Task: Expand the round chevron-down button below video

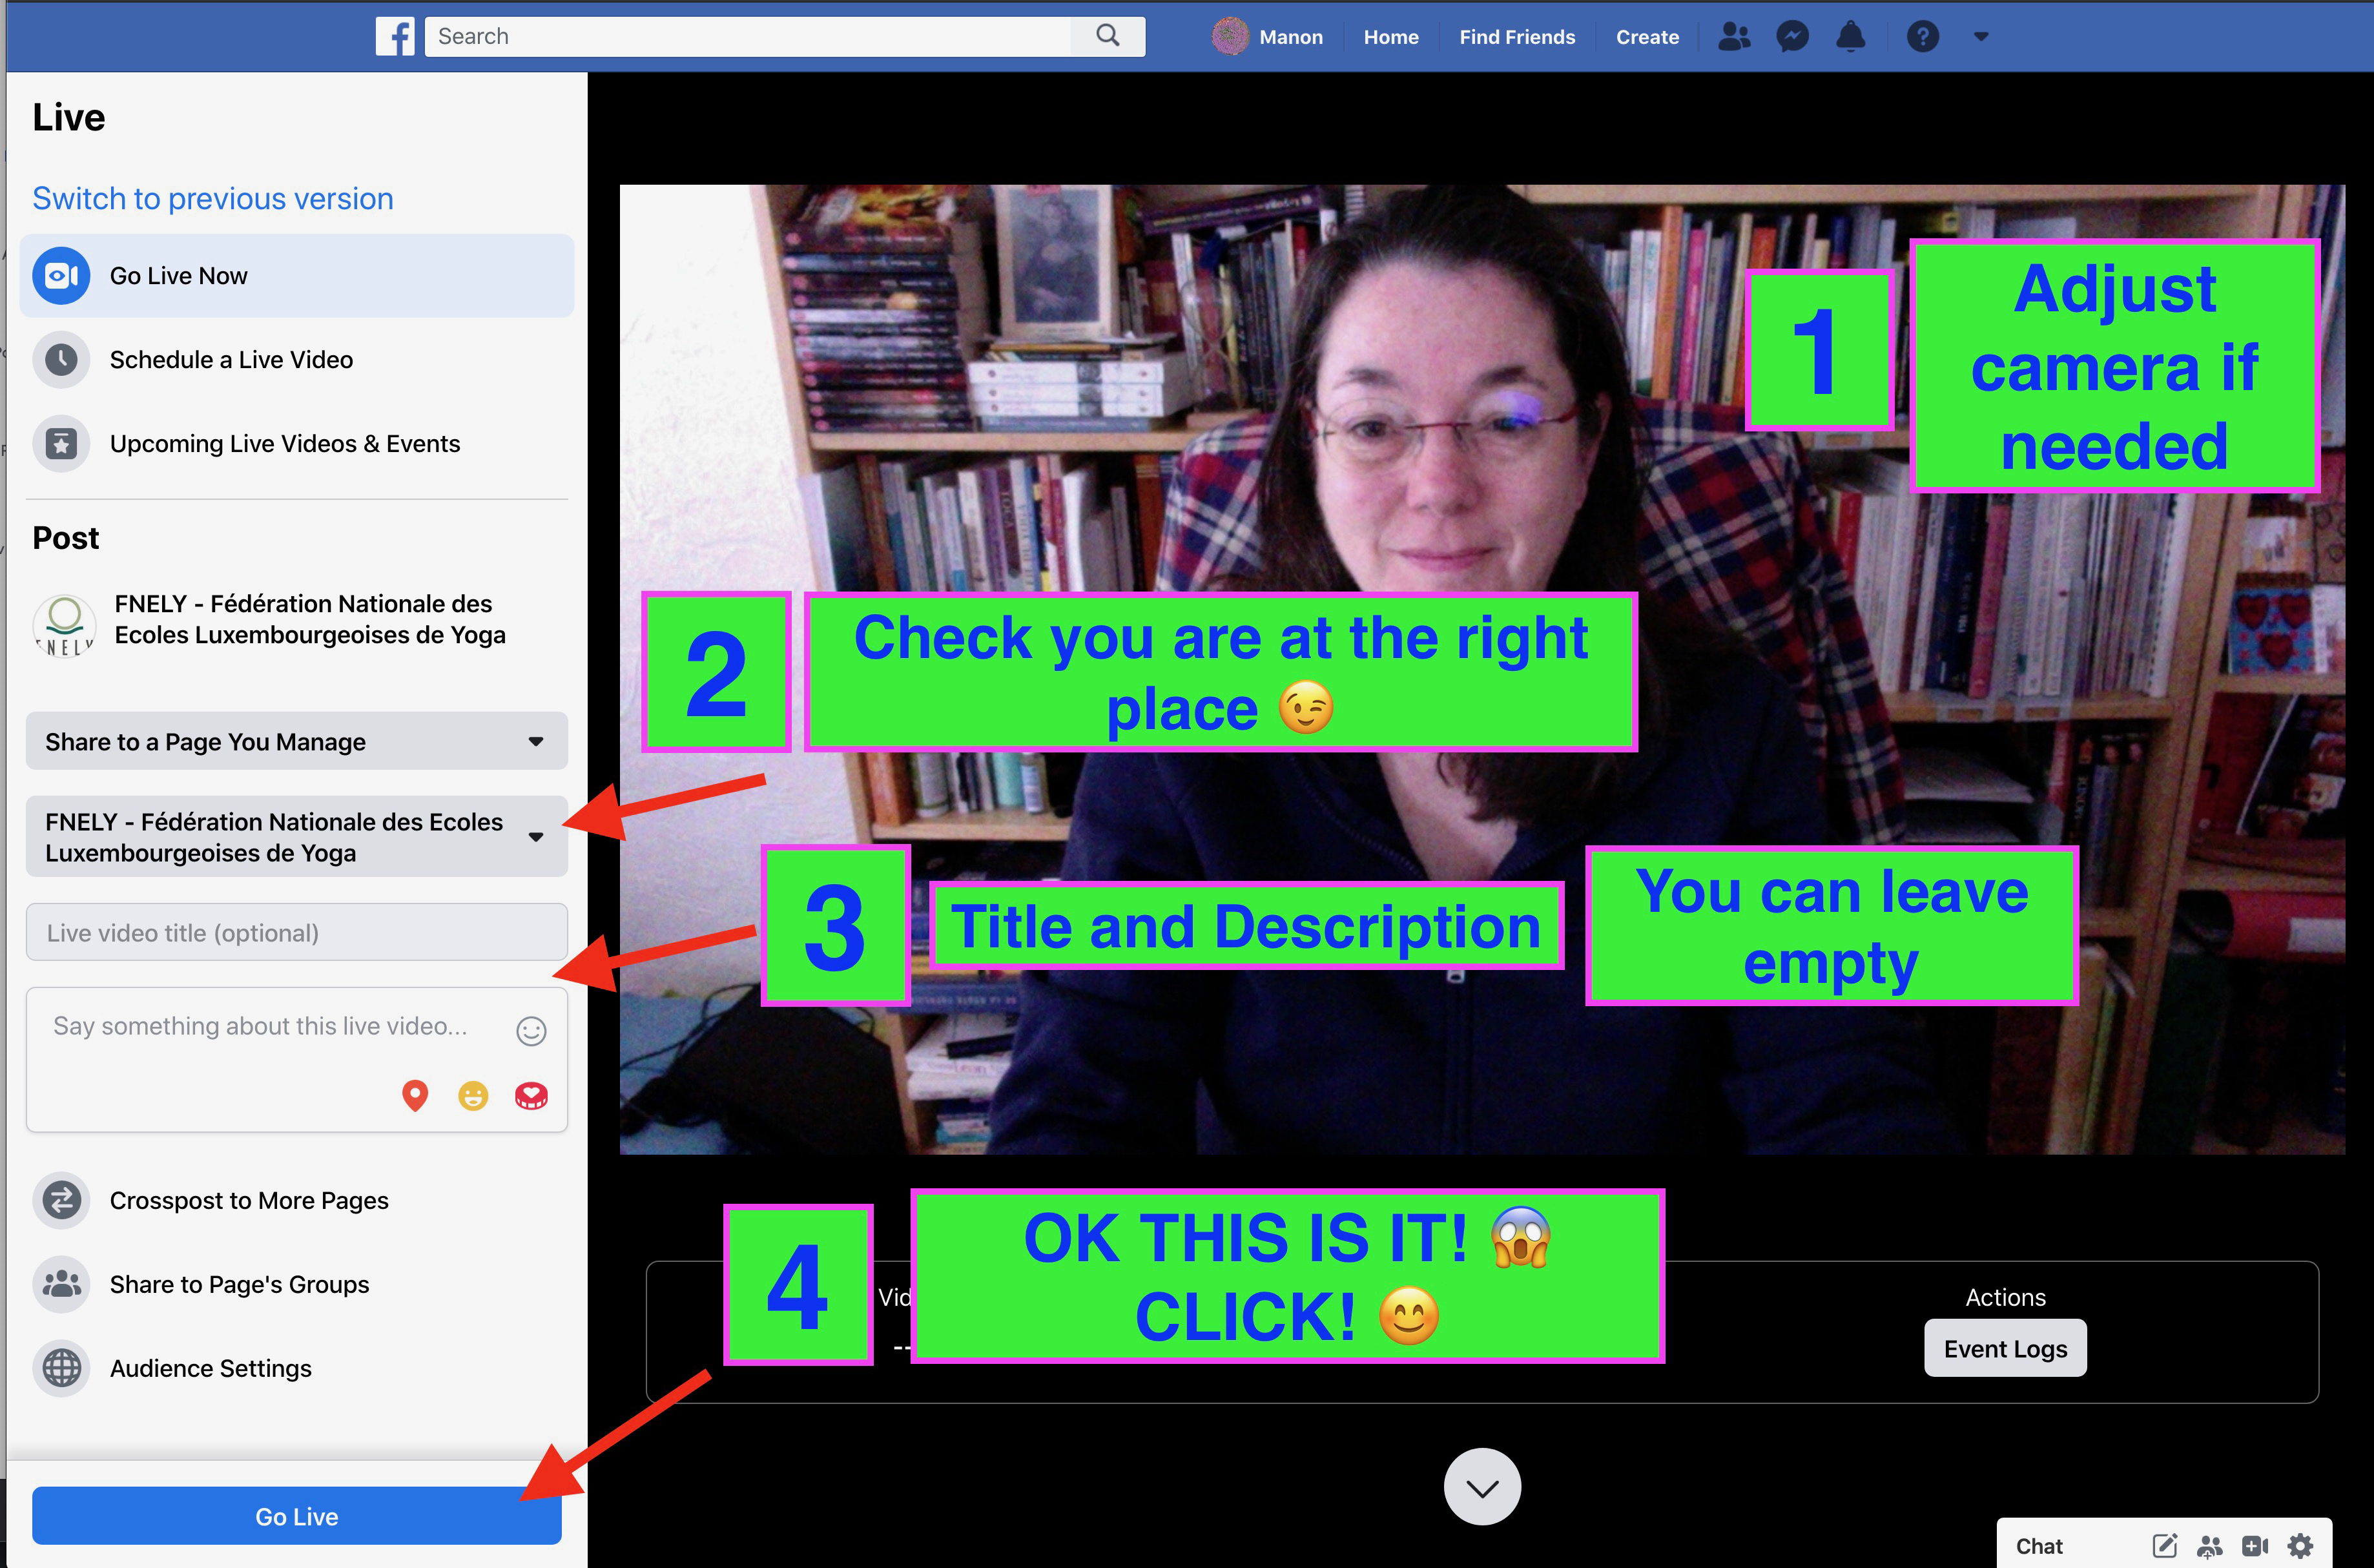Action: coord(1482,1487)
